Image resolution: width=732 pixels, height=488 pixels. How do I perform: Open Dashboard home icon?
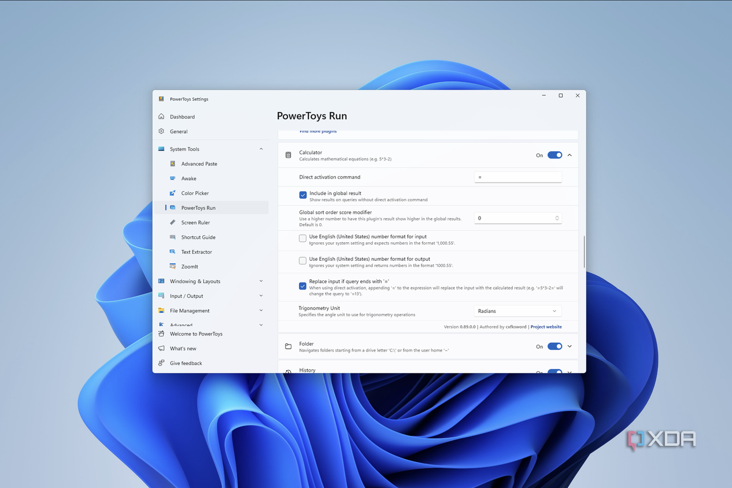pyautogui.click(x=161, y=117)
